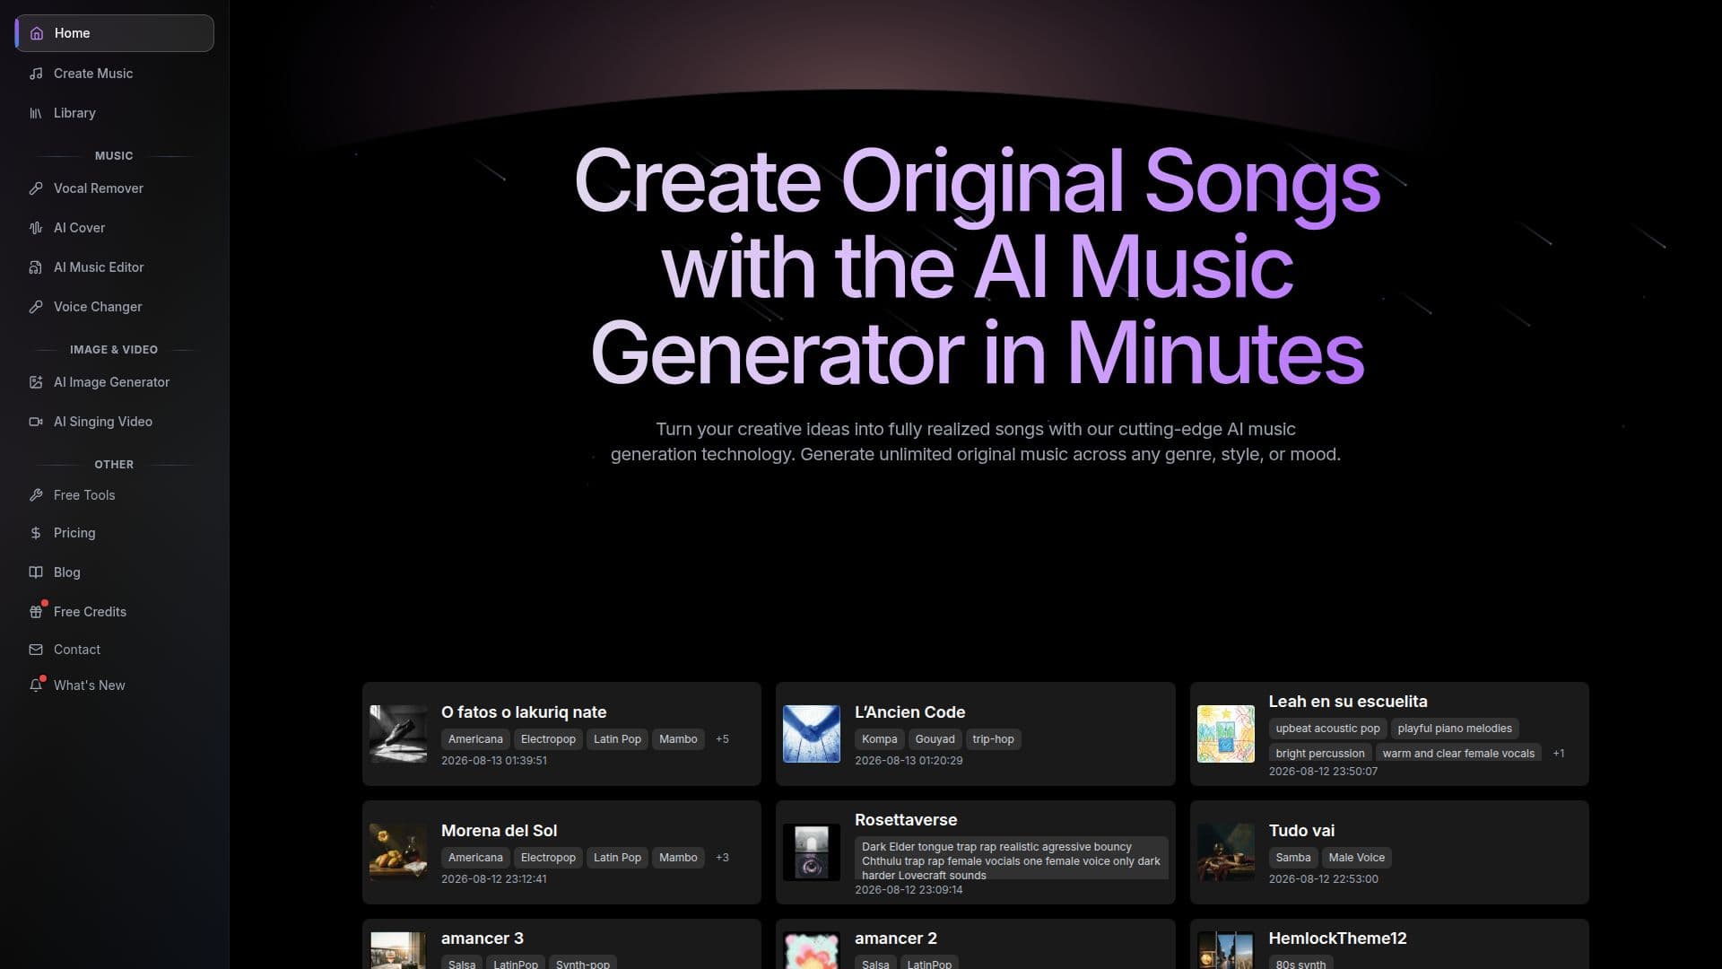Click the Contact envelope icon
This screenshot has height=969, width=1722.
(x=36, y=650)
